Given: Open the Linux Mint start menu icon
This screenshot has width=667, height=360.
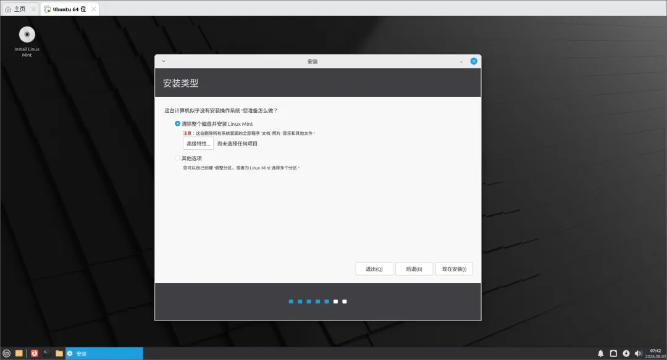Looking at the screenshot, I should (x=6, y=353).
